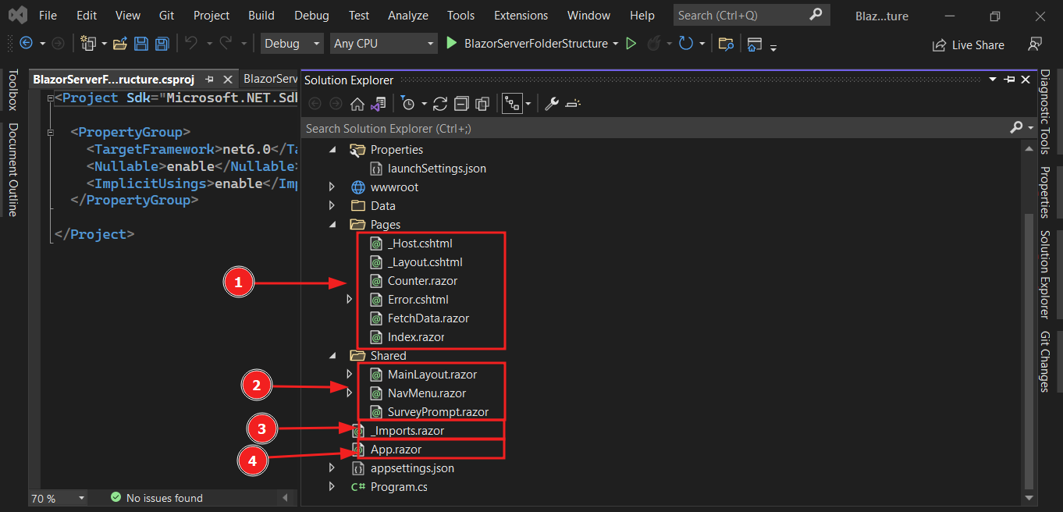
Task: Open the Git Changes side tab
Action: [1045, 361]
